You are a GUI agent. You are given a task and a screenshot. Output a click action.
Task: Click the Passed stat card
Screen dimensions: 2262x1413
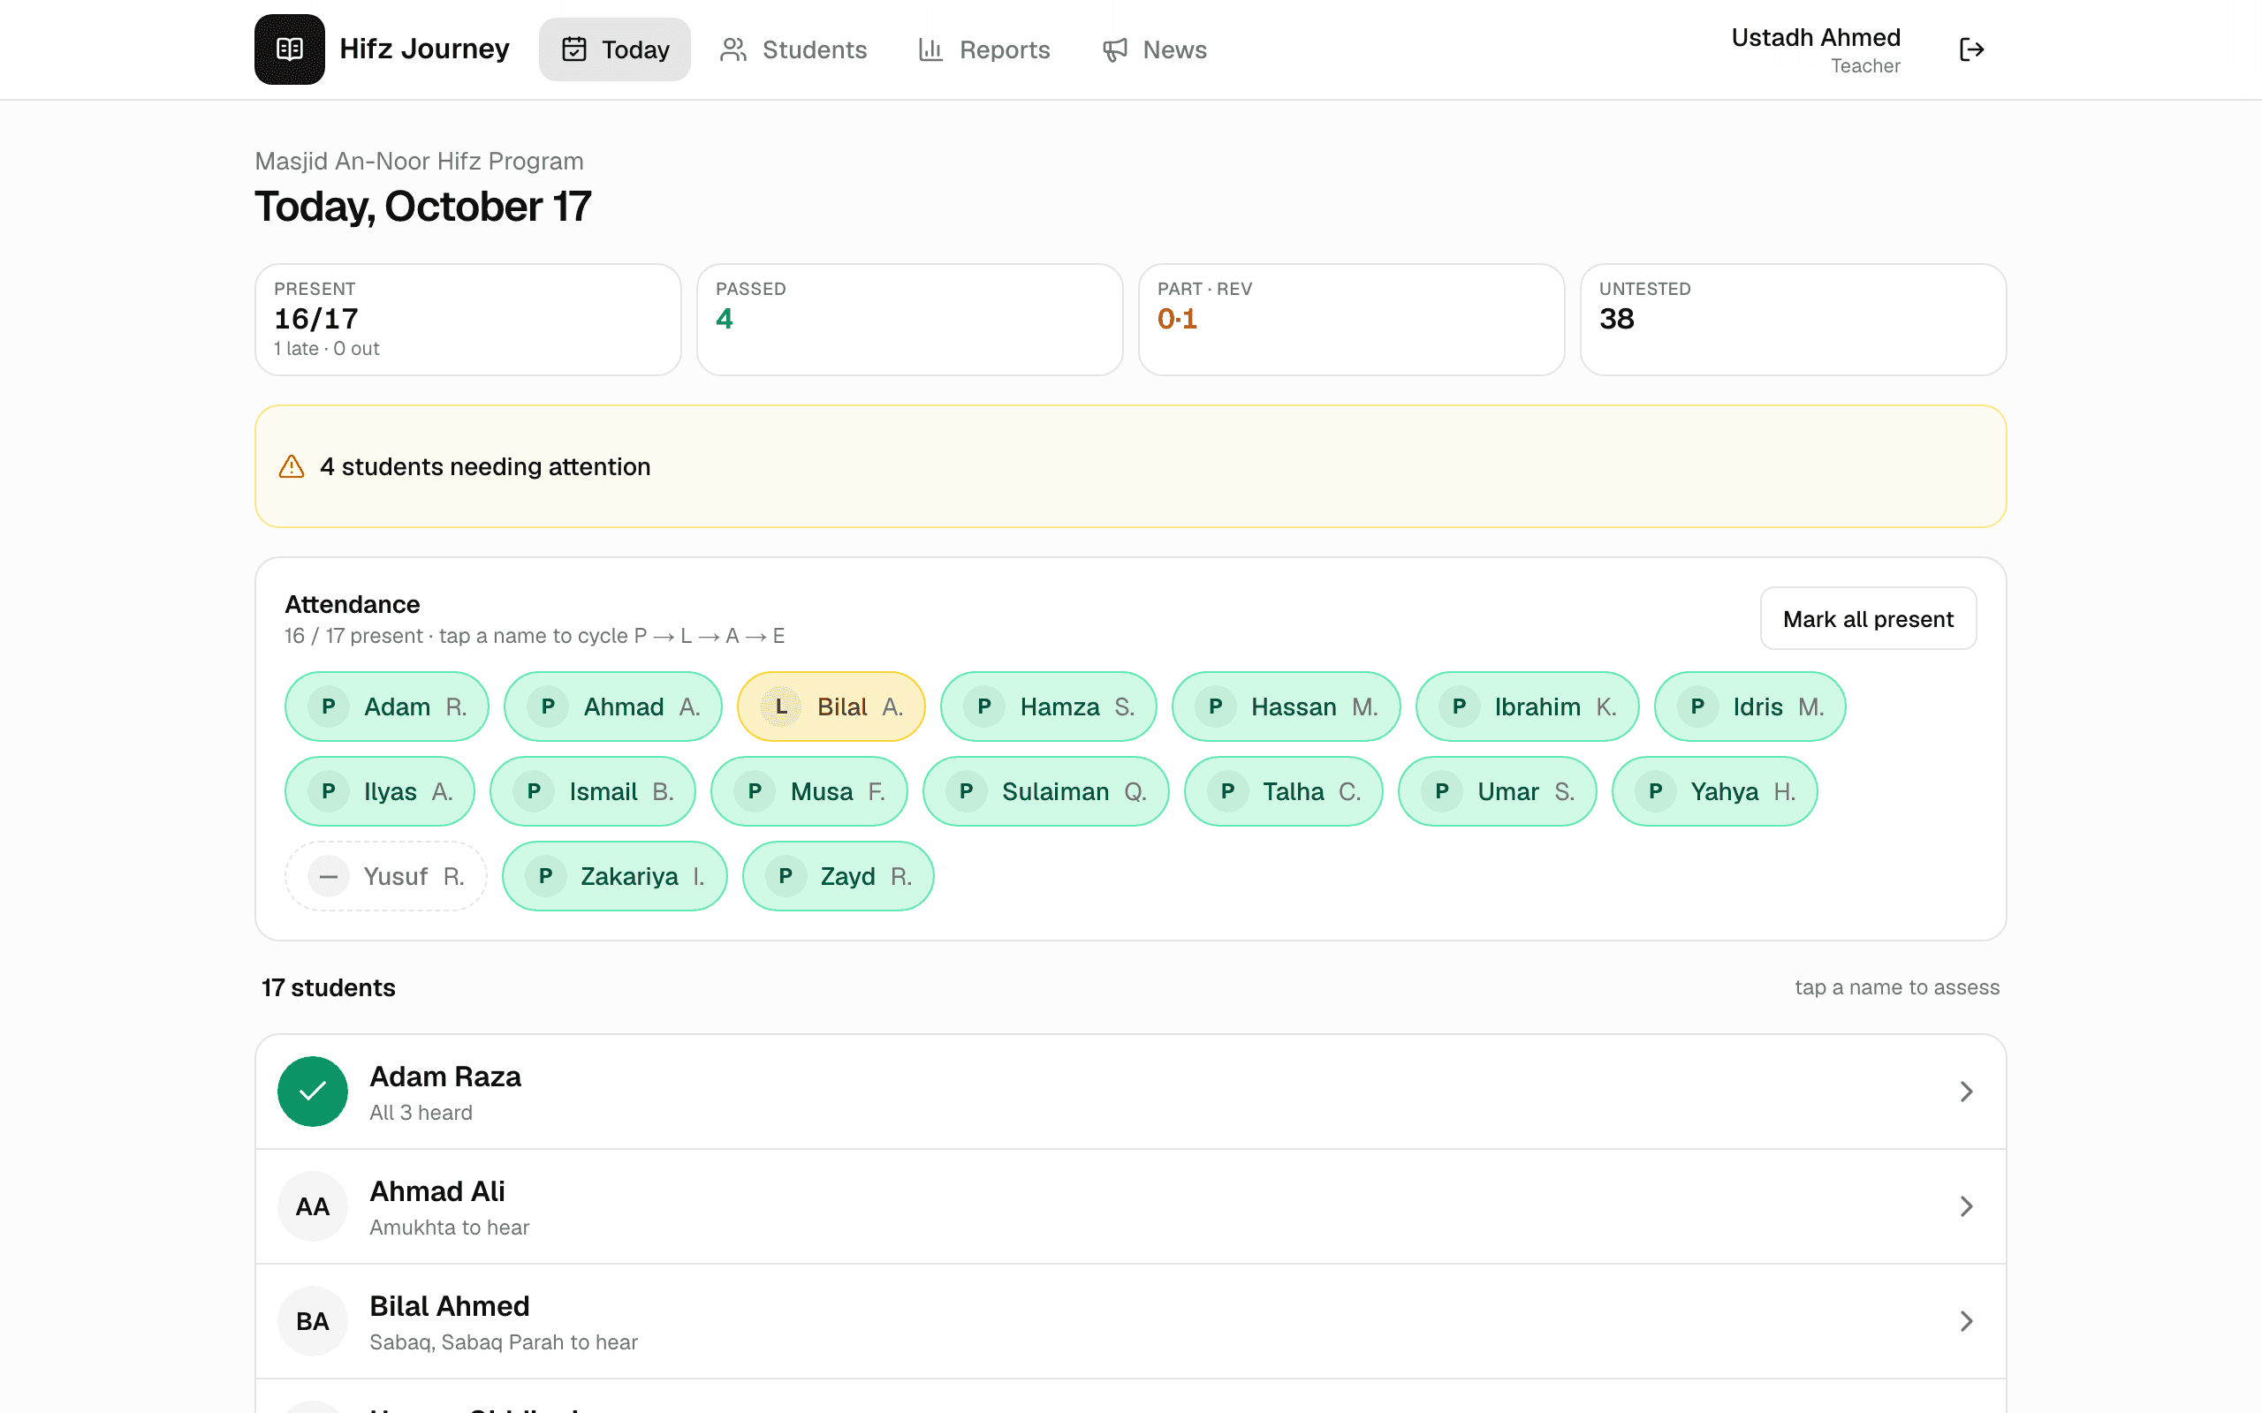909,320
